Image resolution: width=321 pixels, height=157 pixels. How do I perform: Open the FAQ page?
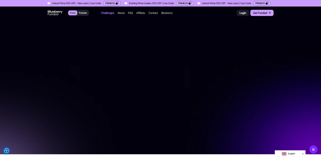130,13
